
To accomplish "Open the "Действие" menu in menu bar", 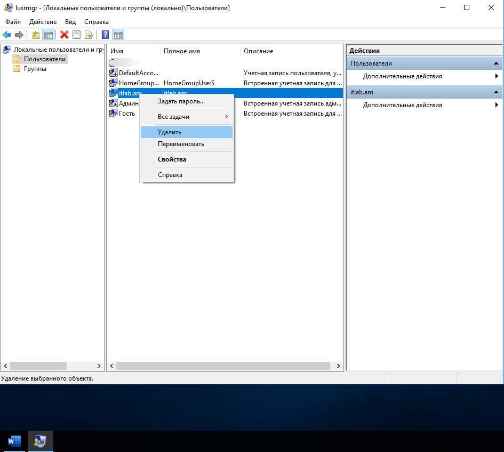I will (43, 22).
